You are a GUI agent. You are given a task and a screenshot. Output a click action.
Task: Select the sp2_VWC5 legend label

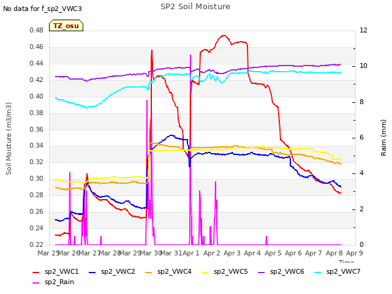click(x=230, y=272)
